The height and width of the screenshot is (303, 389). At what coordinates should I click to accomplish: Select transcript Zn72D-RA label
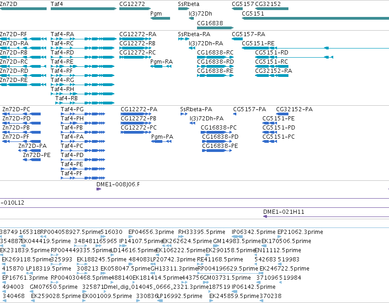14,43
